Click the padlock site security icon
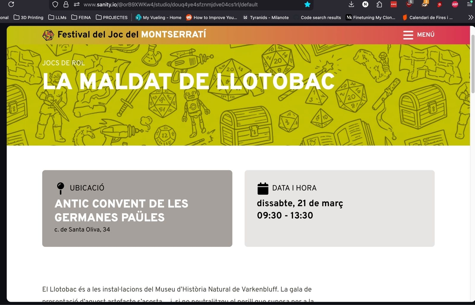The width and height of the screenshot is (475, 305). pyautogui.click(x=66, y=4)
